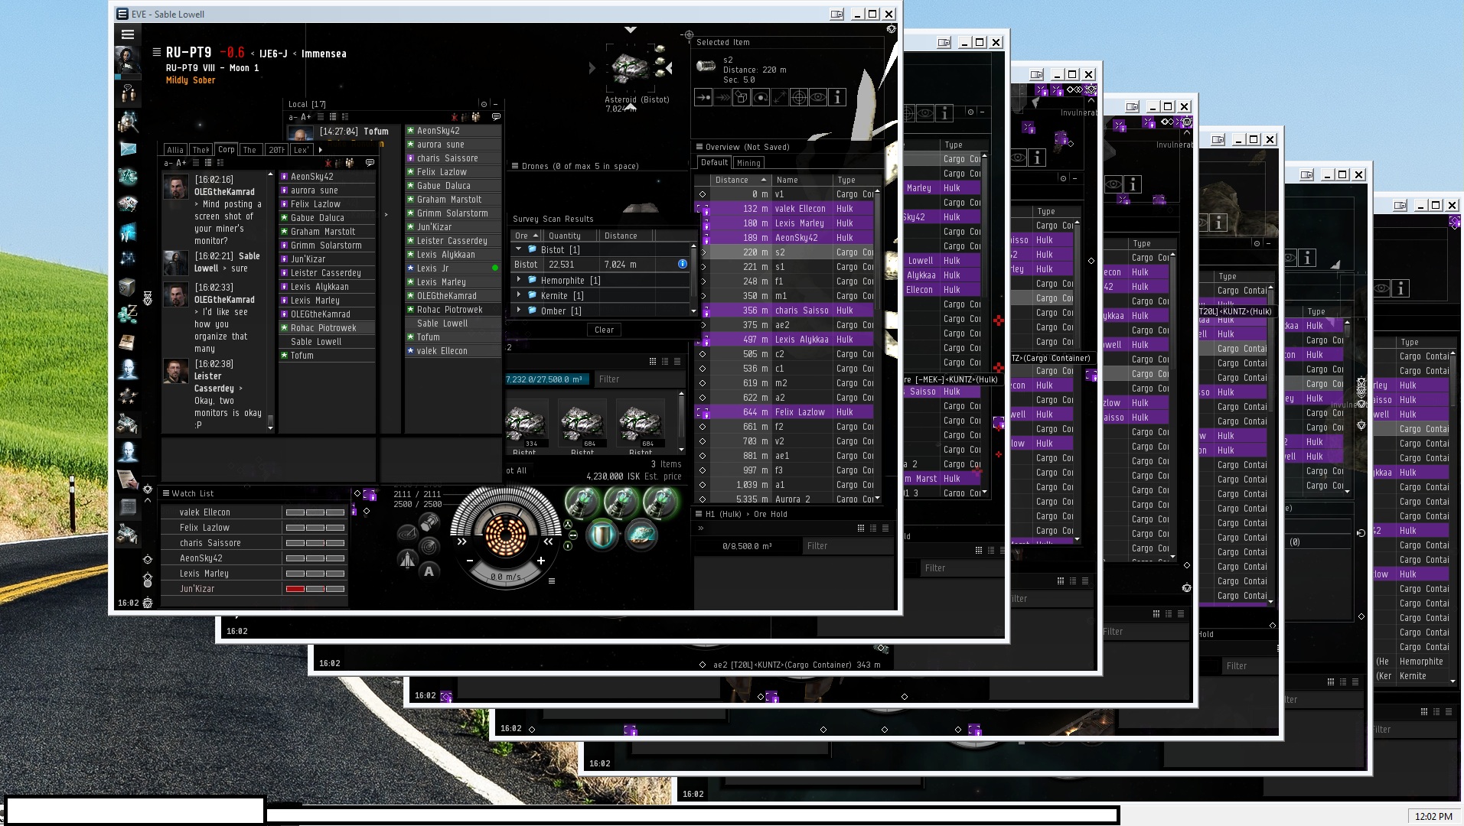
Task: Select the Mining overview tab
Action: [x=748, y=163]
